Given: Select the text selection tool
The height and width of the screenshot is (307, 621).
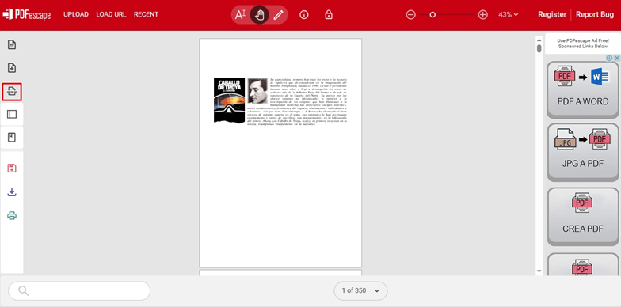Looking at the screenshot, I should [x=241, y=15].
